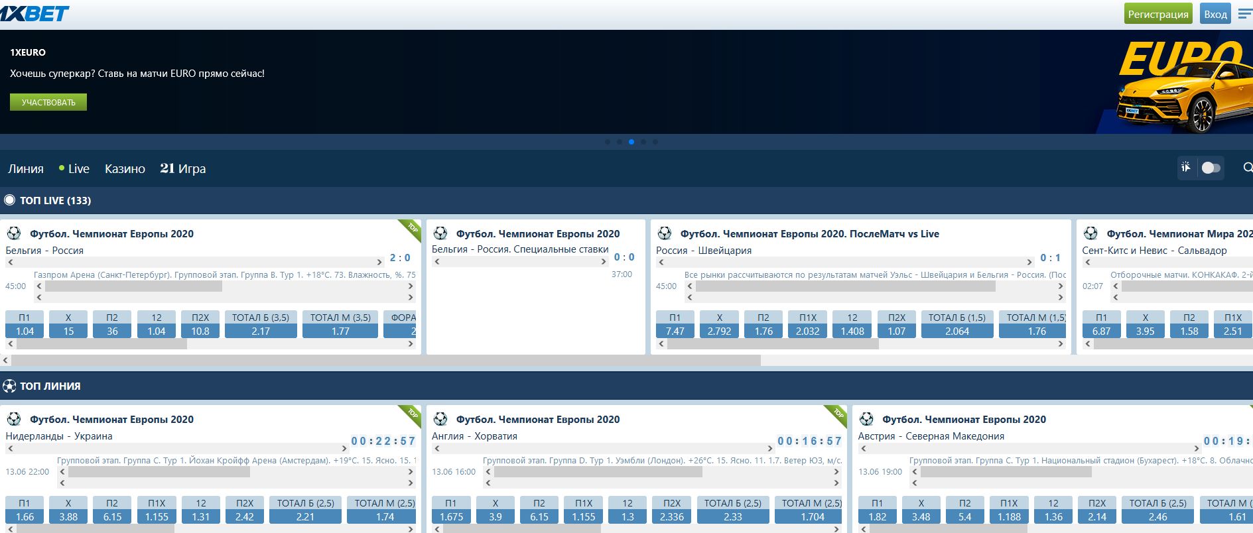The width and height of the screenshot is (1253, 533).
Task: Click the circle icon next to ТОП LIVE (133)
Action: (x=9, y=200)
